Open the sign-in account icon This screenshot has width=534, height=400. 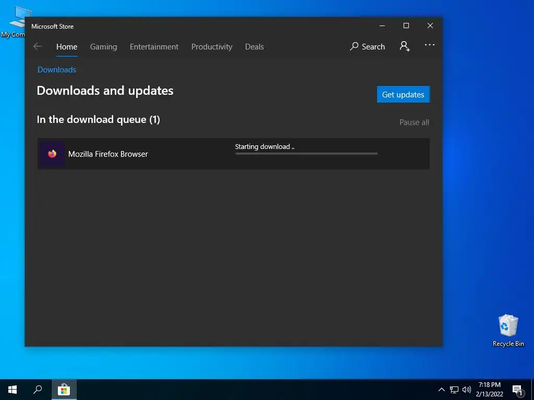[x=405, y=46]
